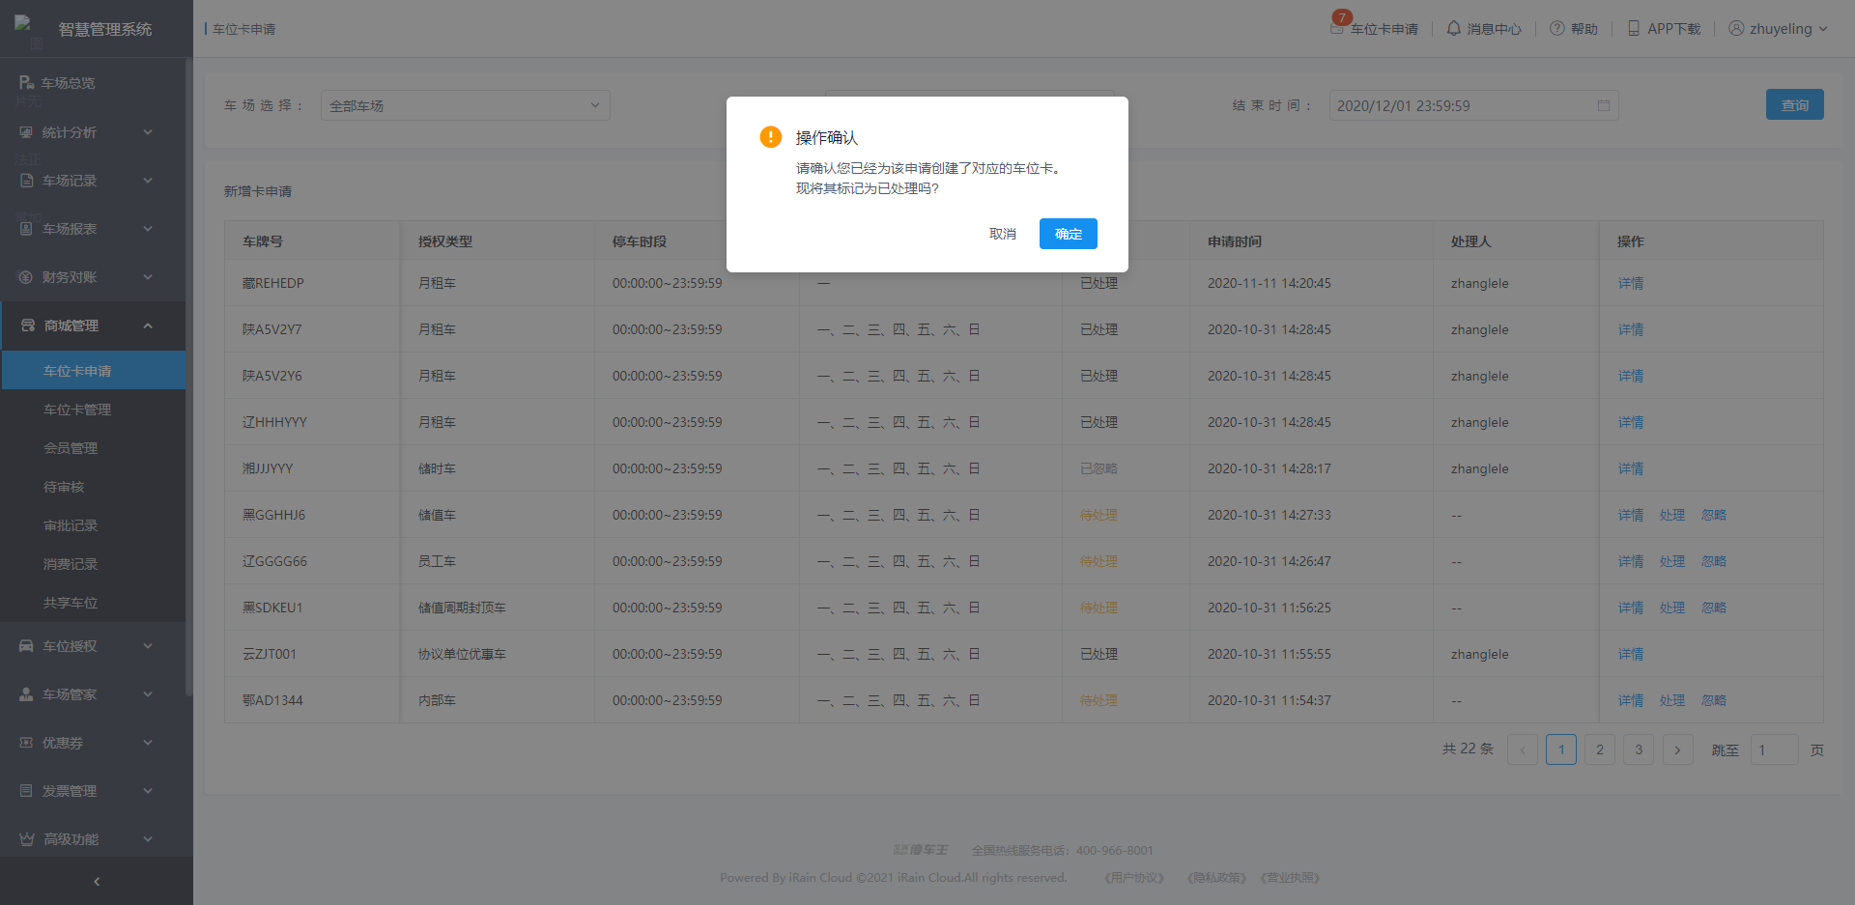Click the orange warning icon in dialog

coord(770,137)
